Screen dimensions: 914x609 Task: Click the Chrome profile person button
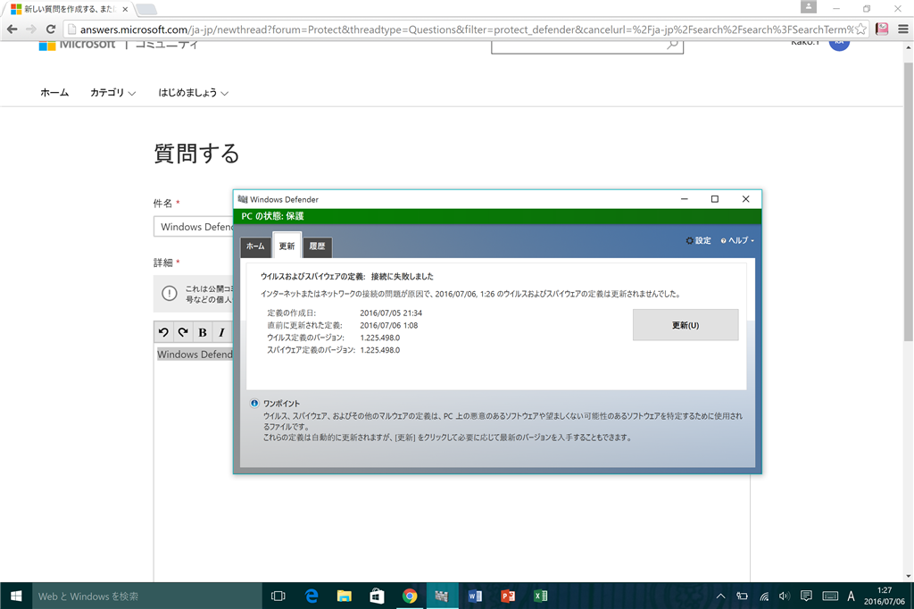[809, 6]
